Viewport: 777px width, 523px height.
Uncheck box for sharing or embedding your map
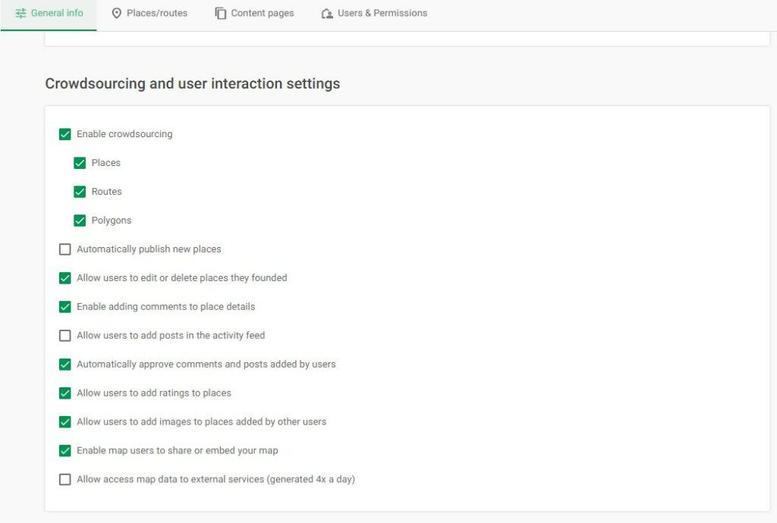click(x=65, y=450)
